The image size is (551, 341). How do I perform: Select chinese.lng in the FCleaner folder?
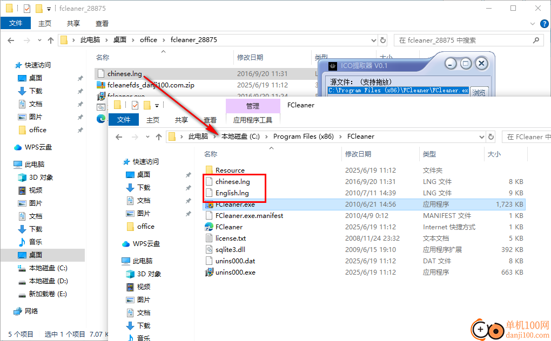tap(233, 182)
